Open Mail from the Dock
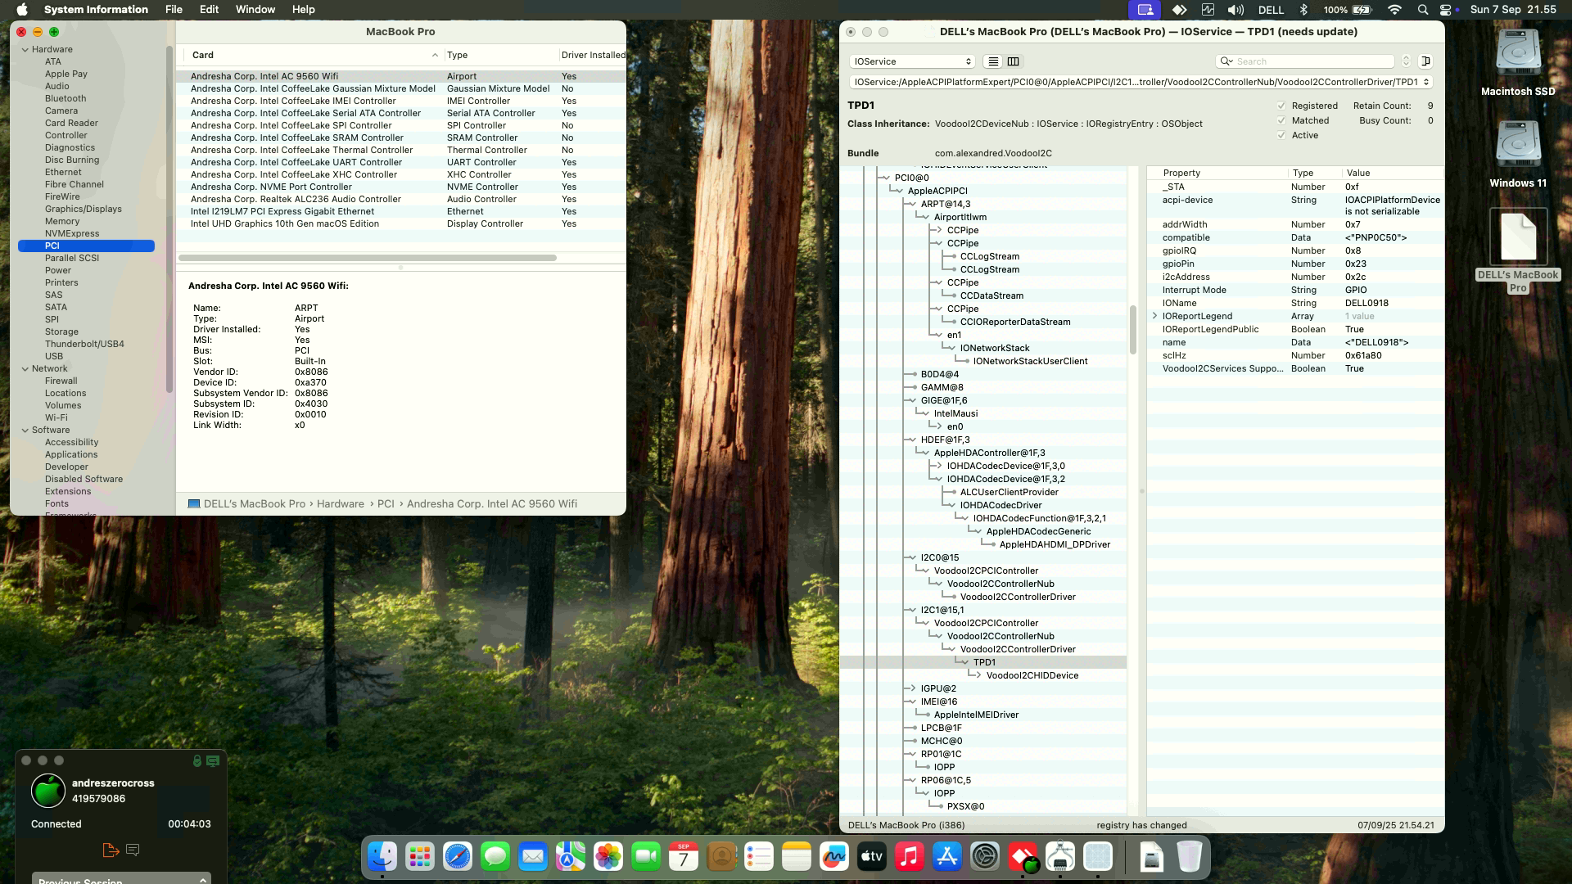This screenshot has width=1572, height=884. tap(533, 857)
